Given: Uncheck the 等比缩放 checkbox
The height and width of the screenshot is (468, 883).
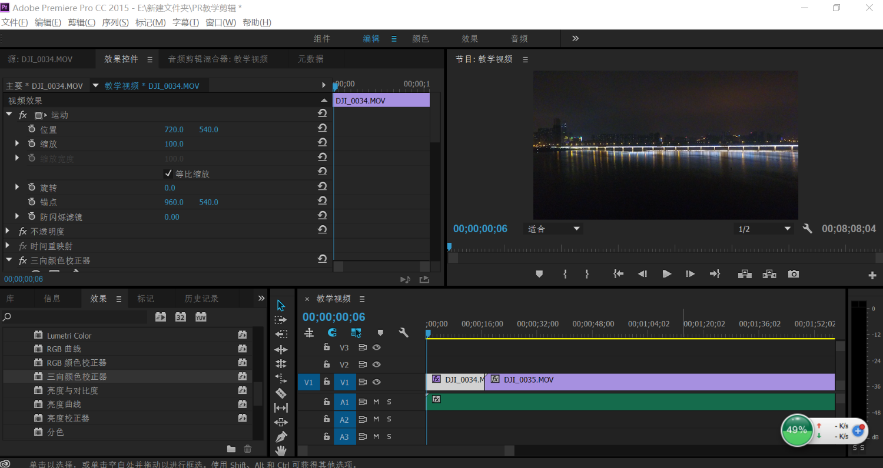Looking at the screenshot, I should coord(168,173).
